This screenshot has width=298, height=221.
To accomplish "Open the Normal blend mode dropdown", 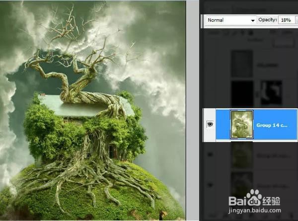I will 231,20.
